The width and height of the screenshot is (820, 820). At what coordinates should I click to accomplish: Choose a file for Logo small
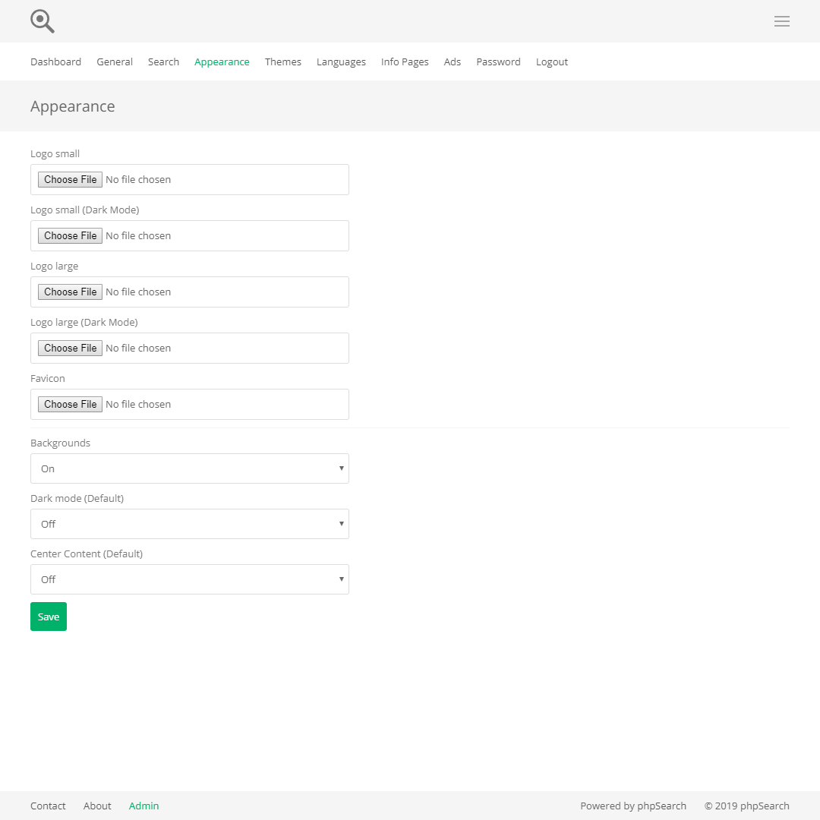click(71, 180)
